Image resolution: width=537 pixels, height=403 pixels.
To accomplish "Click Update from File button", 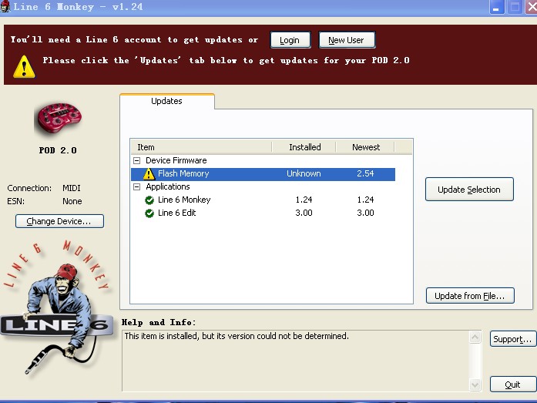I will (x=470, y=296).
